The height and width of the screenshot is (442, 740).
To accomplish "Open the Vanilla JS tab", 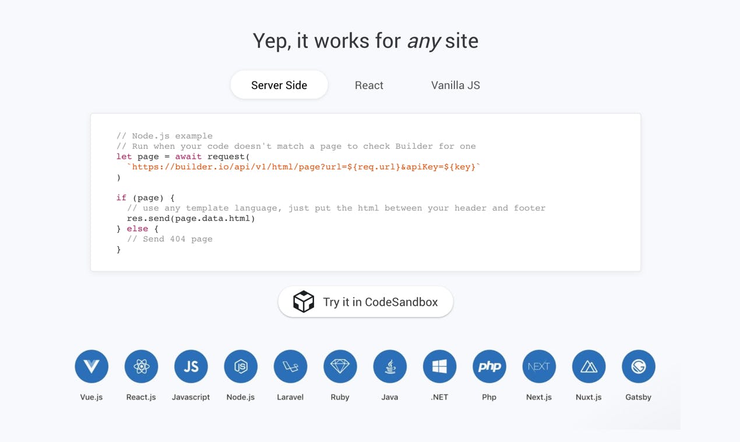I will pos(456,85).
